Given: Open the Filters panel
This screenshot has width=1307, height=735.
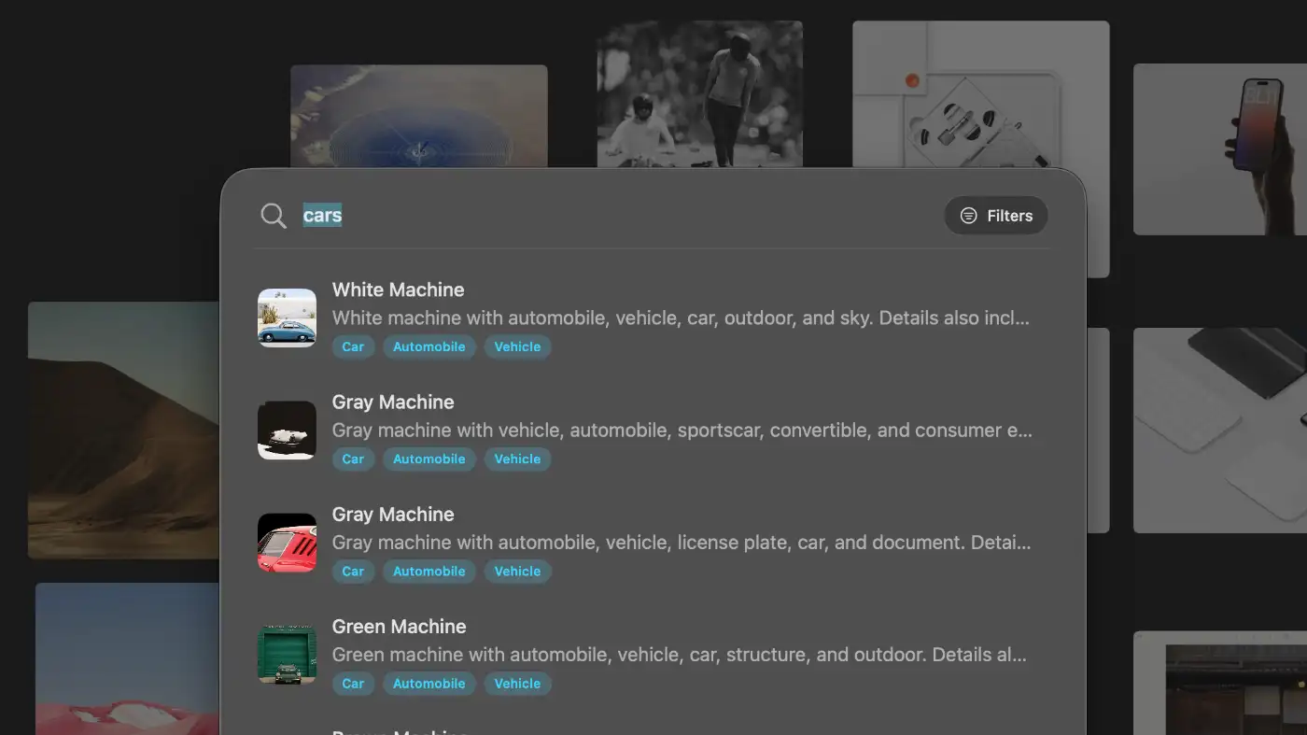Looking at the screenshot, I should (x=996, y=215).
